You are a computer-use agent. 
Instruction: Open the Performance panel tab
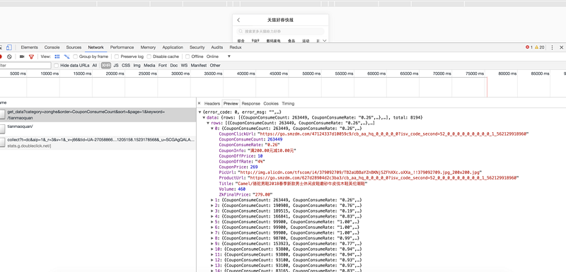pos(122,47)
